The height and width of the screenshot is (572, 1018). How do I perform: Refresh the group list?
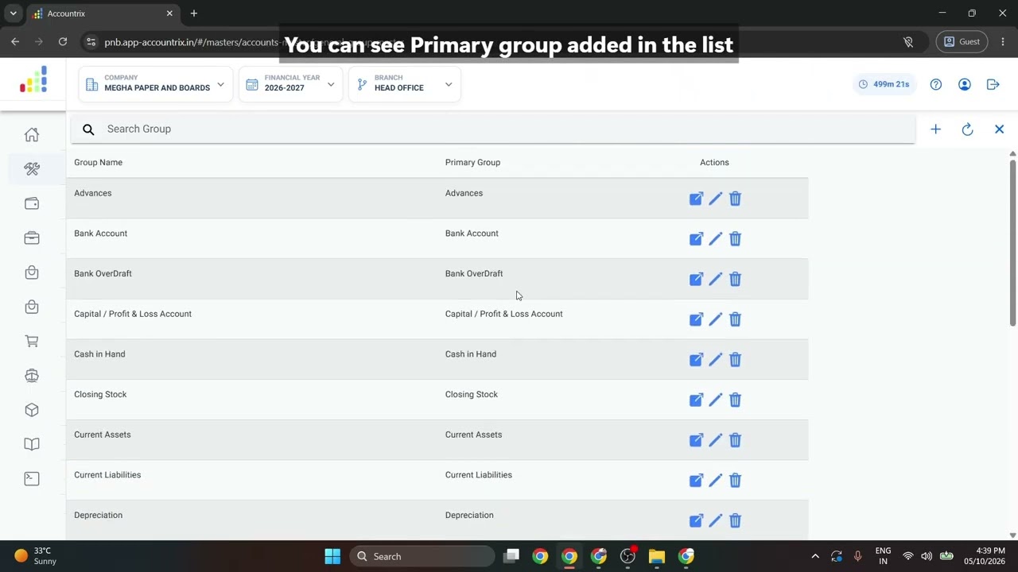tap(967, 129)
